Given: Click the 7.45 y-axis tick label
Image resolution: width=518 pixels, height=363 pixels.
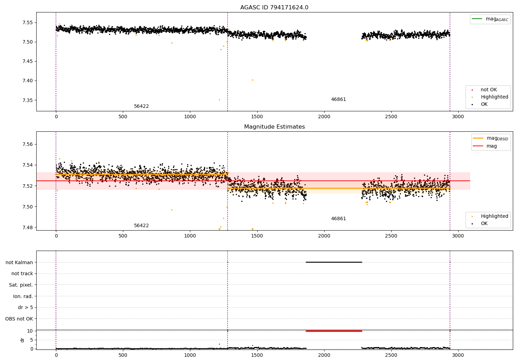Looking at the screenshot, I should coord(27,62).
